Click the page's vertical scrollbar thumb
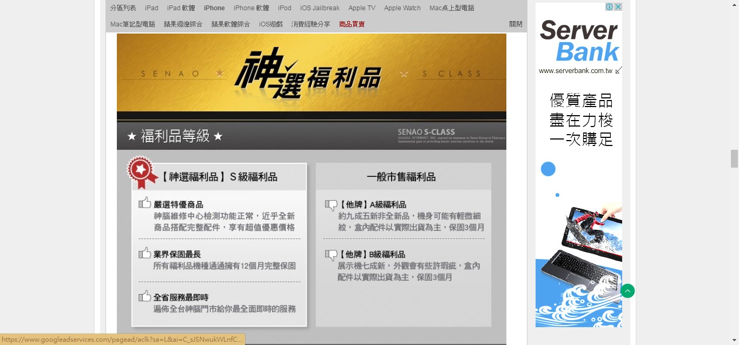 734,158
